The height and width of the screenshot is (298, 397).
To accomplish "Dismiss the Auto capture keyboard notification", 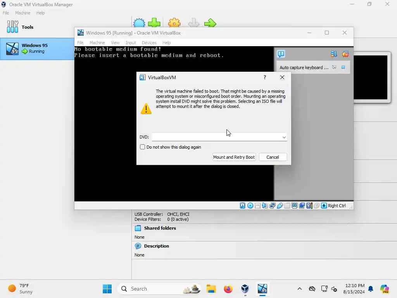I will (343, 67).
